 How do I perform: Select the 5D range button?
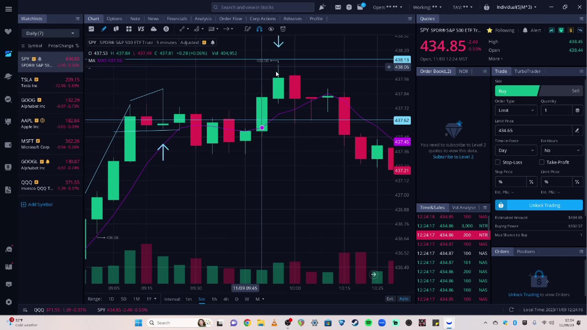point(123,299)
